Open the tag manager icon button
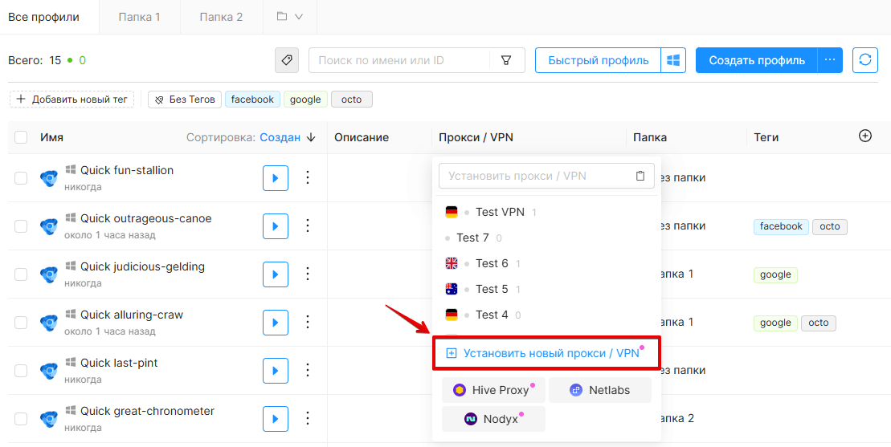The image size is (891, 447). coord(287,60)
